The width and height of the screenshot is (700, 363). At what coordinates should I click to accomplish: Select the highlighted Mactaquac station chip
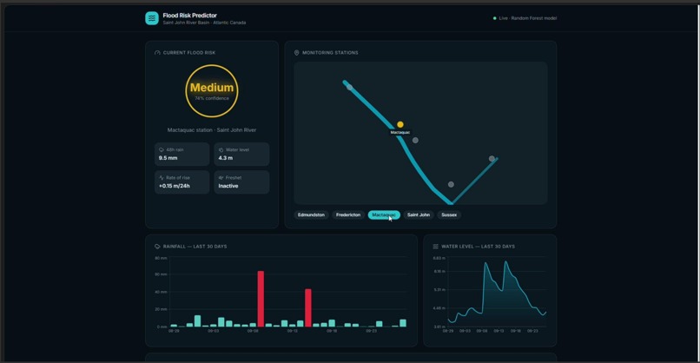[x=384, y=214]
